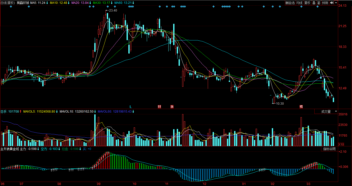Click the yellow MA10: 12.48 label
Image resolution: width=352 pixels, height=186 pixels.
[58, 3]
